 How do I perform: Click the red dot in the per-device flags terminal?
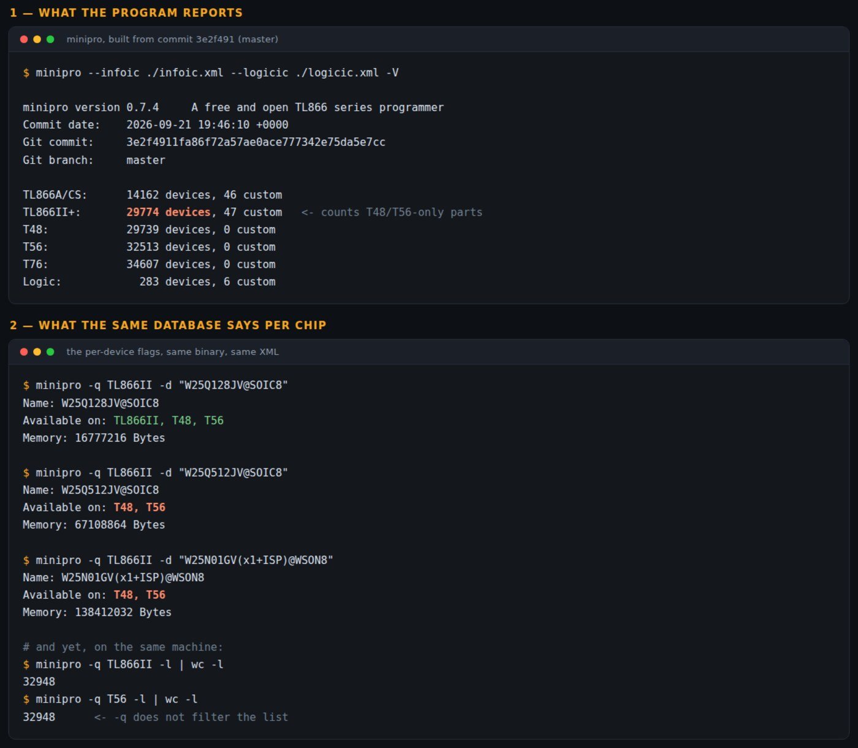(24, 352)
